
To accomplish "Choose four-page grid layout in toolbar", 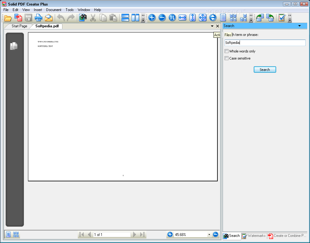I will [233, 18].
